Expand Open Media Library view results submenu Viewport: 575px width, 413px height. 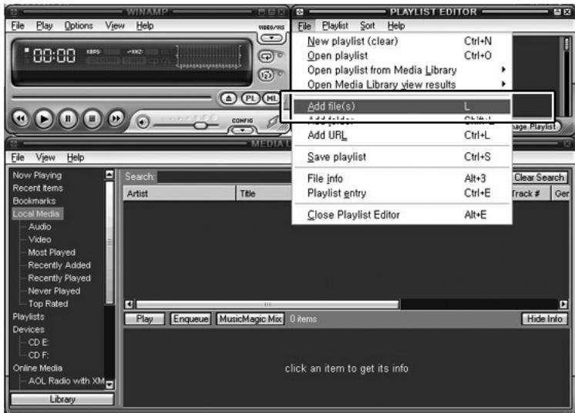coord(402,85)
